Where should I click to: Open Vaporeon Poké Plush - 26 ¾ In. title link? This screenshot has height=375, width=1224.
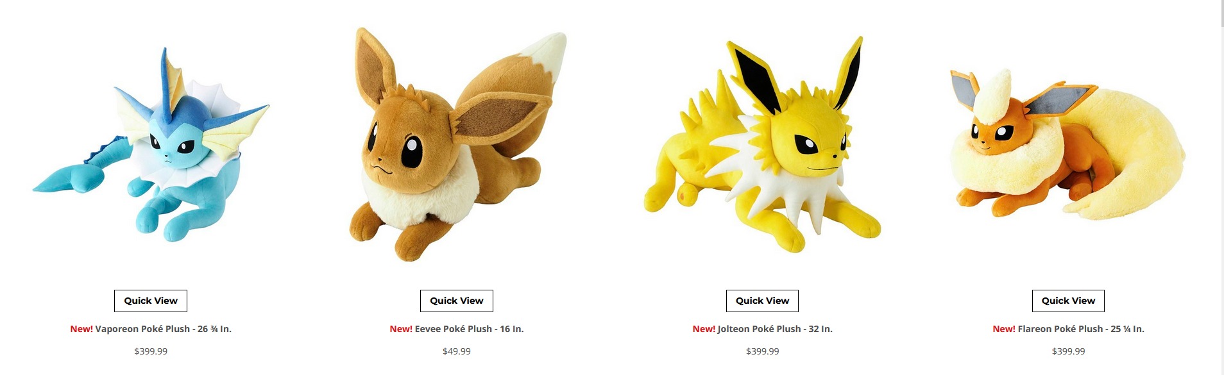pyautogui.click(x=163, y=329)
